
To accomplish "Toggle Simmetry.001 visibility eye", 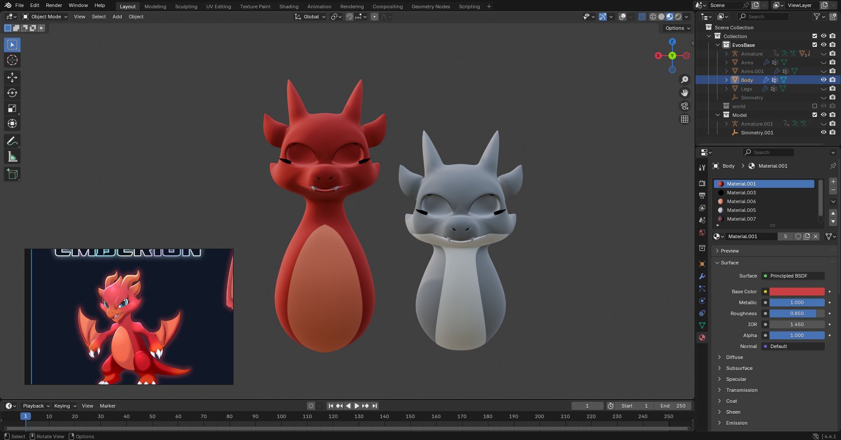I will pos(823,132).
